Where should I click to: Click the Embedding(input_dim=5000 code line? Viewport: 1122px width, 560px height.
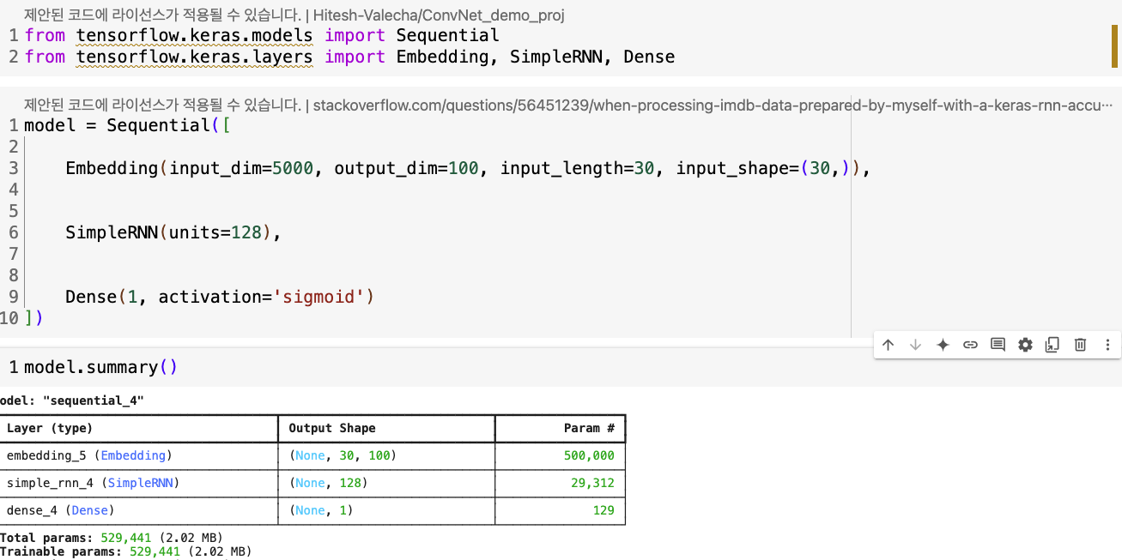[468, 168]
